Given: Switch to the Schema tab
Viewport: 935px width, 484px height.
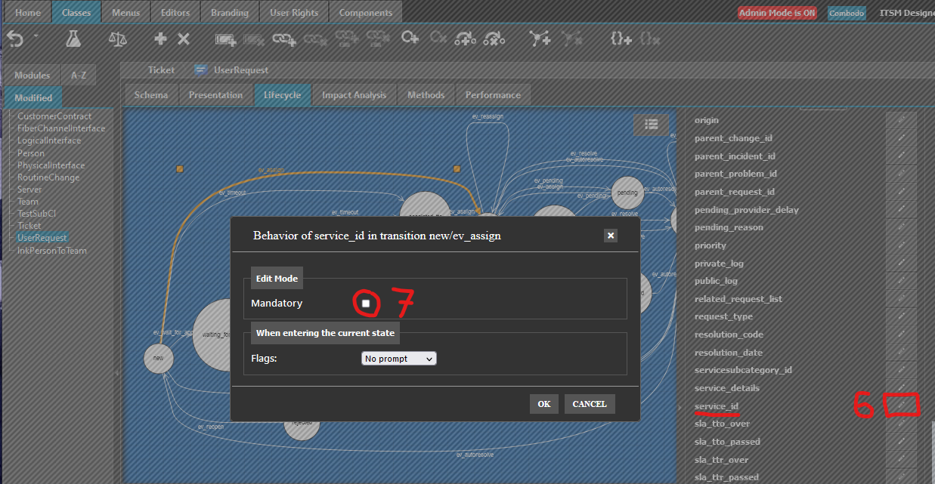Looking at the screenshot, I should pyautogui.click(x=151, y=95).
